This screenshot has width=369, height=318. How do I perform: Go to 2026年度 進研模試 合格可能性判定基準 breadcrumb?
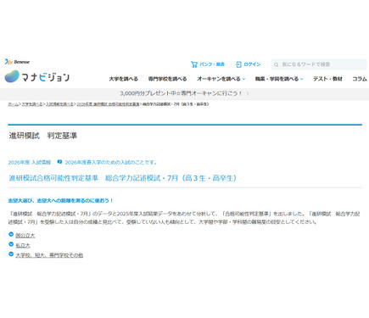coord(108,104)
